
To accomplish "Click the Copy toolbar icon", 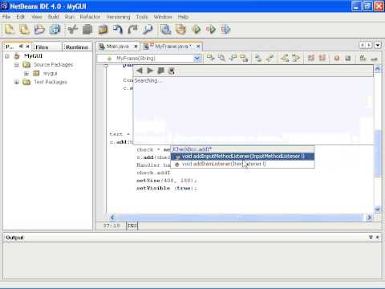I will click(x=87, y=29).
